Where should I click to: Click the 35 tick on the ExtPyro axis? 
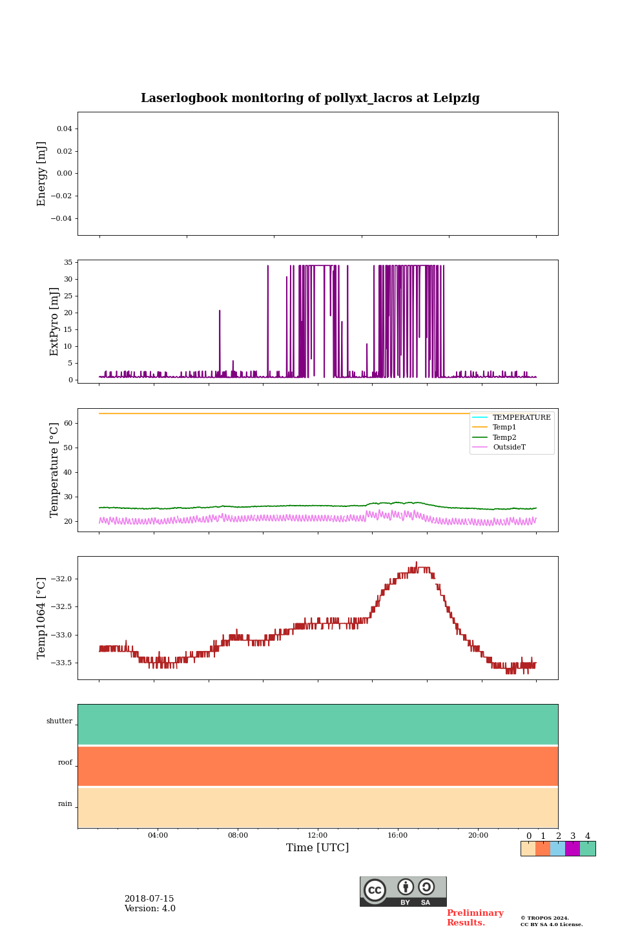pos(68,262)
